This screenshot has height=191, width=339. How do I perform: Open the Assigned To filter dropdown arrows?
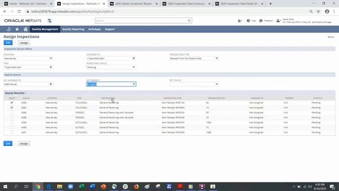pos(133,58)
